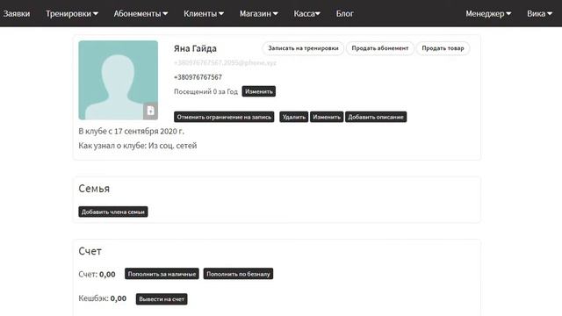The height and width of the screenshot is (316, 562).
Task: Expand the Абонементы dropdown menu
Action: pos(140,14)
